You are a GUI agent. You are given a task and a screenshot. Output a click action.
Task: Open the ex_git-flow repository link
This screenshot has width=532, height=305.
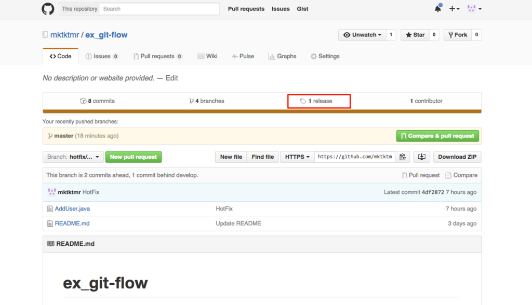click(106, 35)
